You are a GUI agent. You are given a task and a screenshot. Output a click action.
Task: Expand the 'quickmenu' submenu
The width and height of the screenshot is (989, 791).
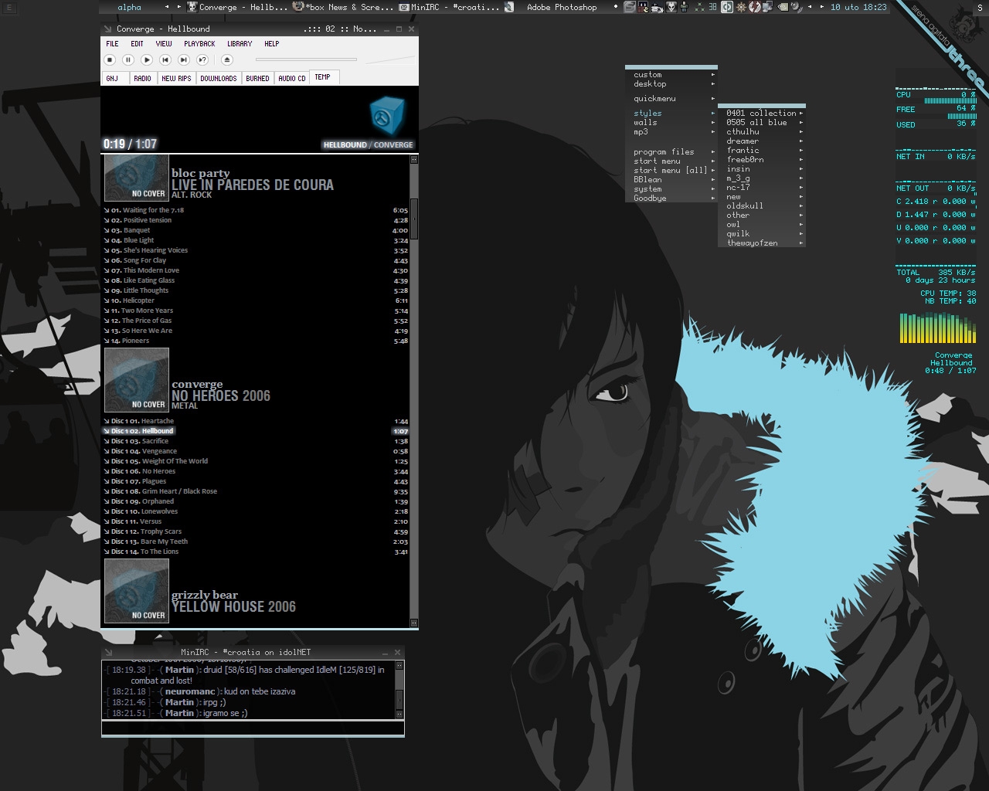pos(671,99)
